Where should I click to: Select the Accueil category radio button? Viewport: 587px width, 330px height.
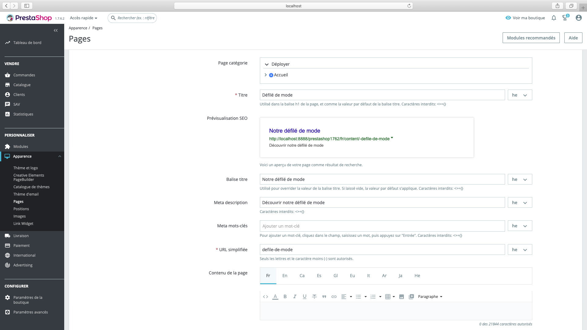point(271,75)
